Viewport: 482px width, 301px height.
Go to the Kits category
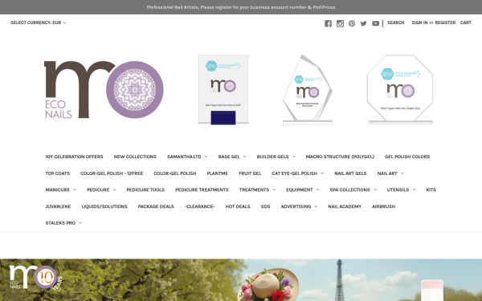[431, 189]
